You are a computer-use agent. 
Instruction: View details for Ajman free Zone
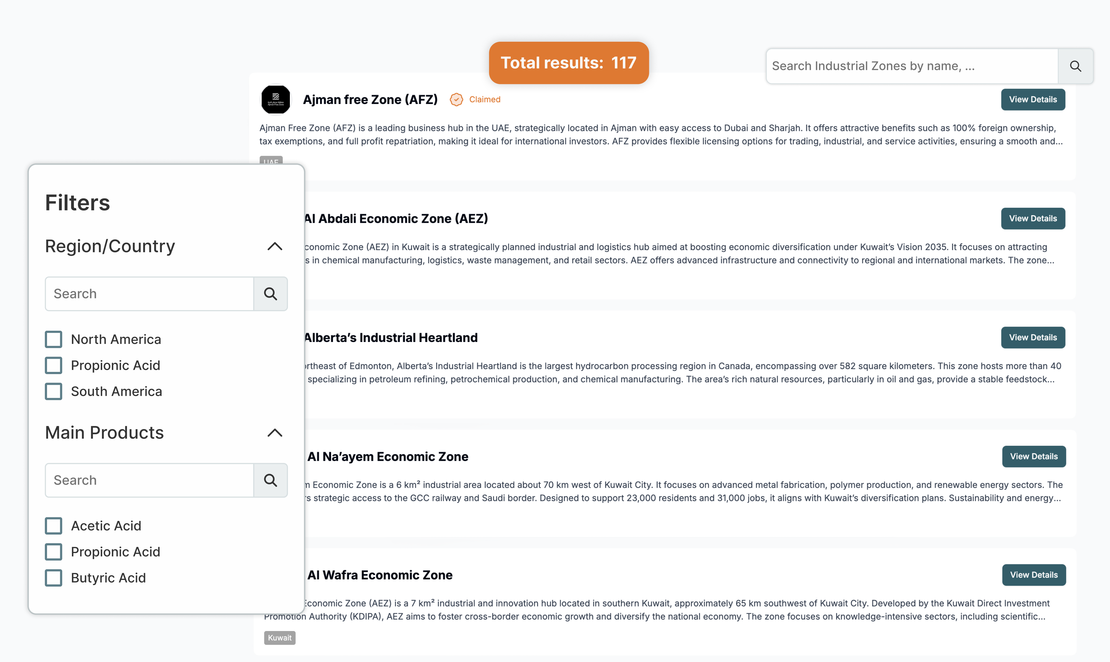1033,99
